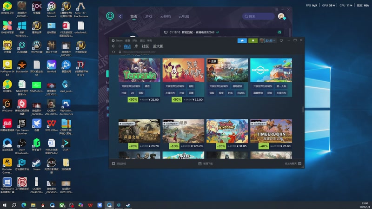The width and height of the screenshot is (372, 209).
Task: Click the Steam store page scrollbar
Action: pos(303,109)
